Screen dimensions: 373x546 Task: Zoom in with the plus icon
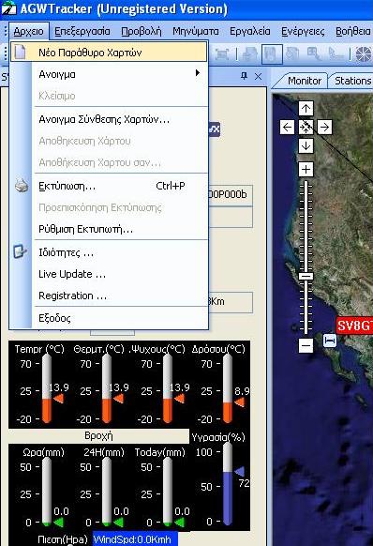pos(306,170)
